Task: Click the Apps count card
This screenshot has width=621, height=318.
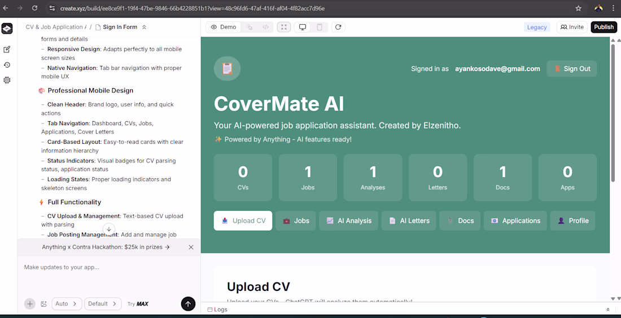Action: pyautogui.click(x=567, y=178)
